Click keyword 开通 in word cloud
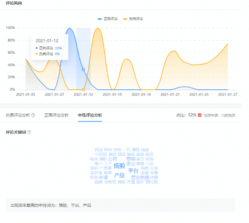Viewport: 249px width, 223px height. tap(131, 182)
